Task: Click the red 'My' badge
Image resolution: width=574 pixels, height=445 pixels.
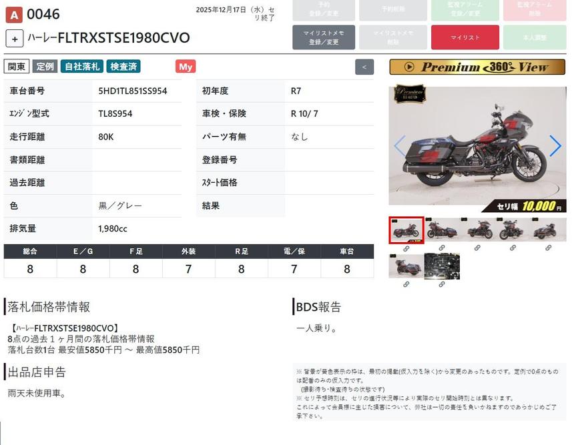Action: coord(186,67)
